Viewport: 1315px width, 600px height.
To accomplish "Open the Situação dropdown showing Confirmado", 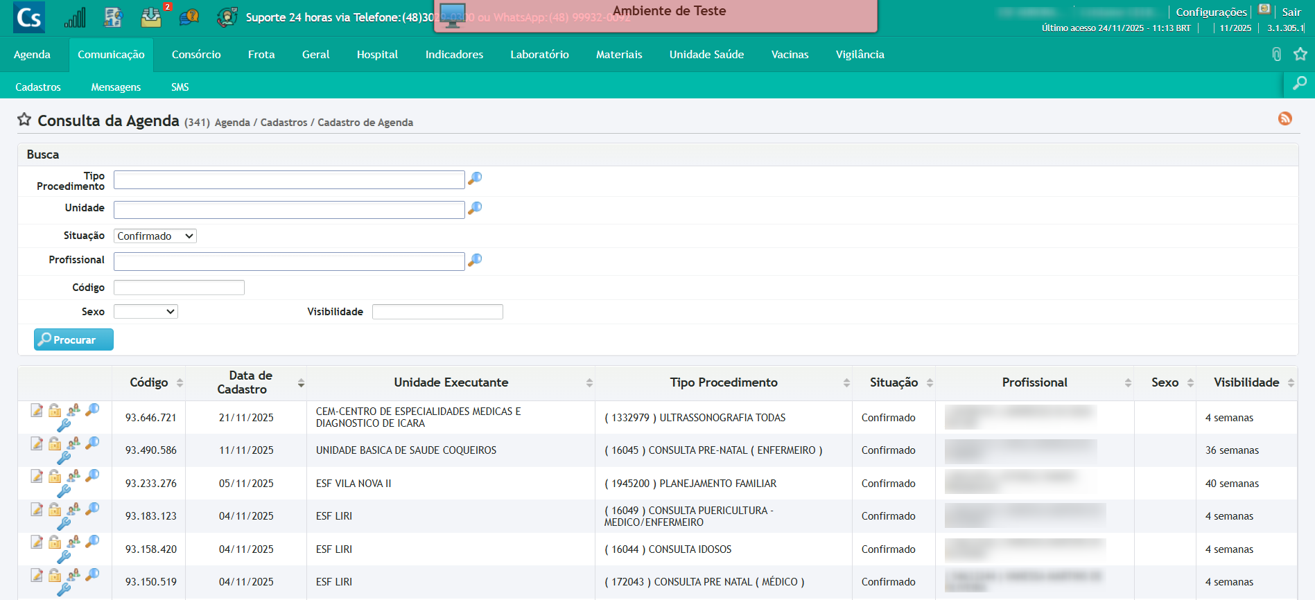I will (x=155, y=236).
